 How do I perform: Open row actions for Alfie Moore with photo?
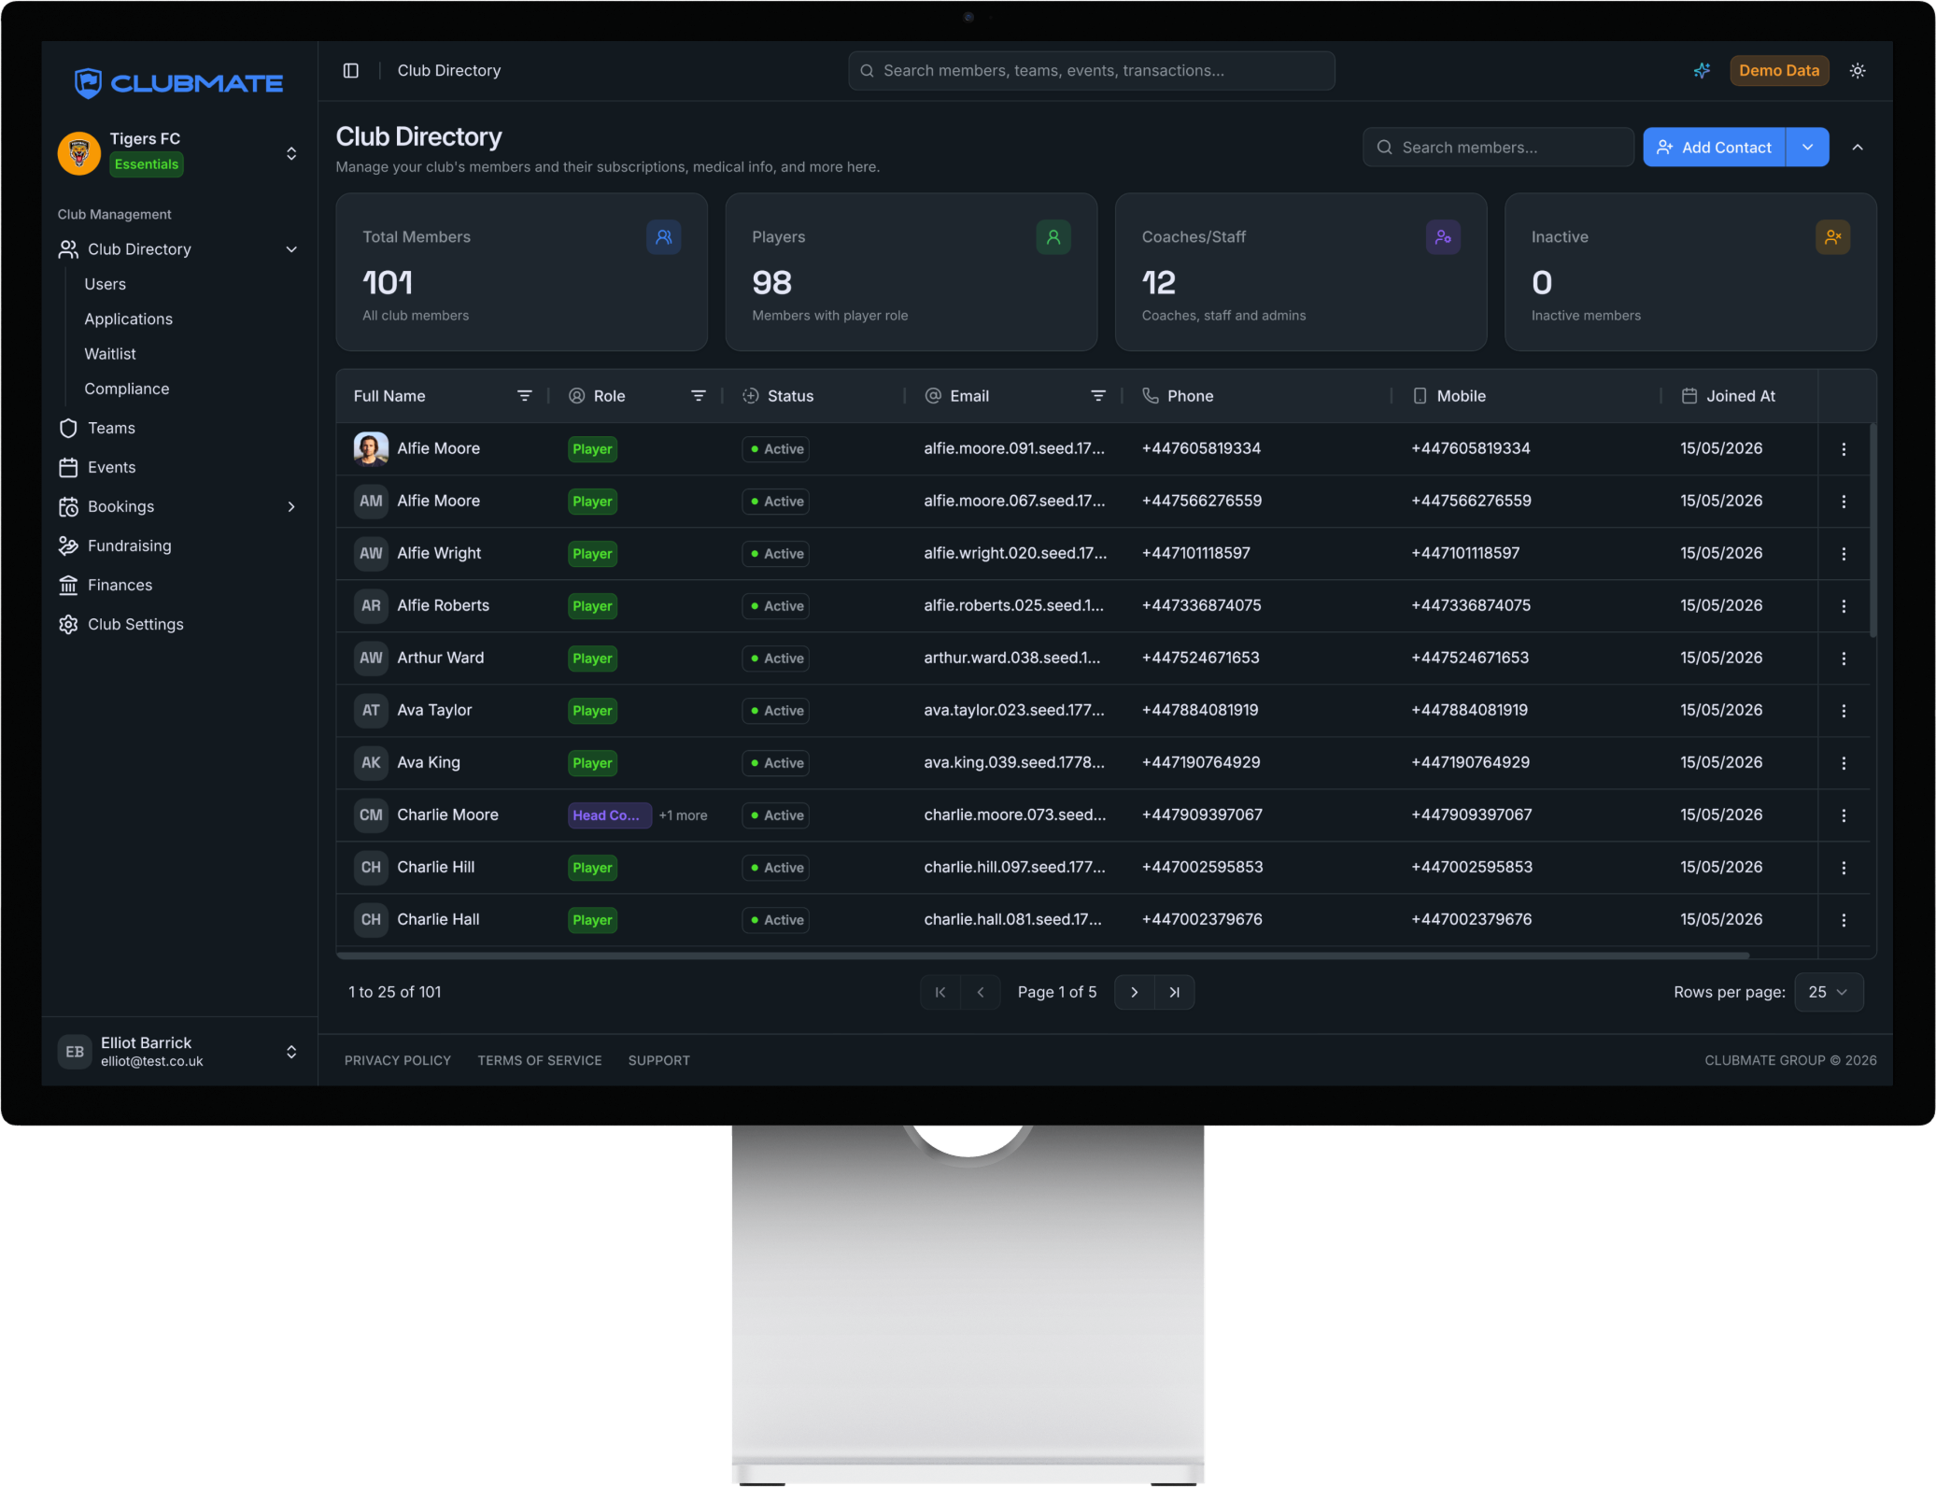coord(1844,449)
